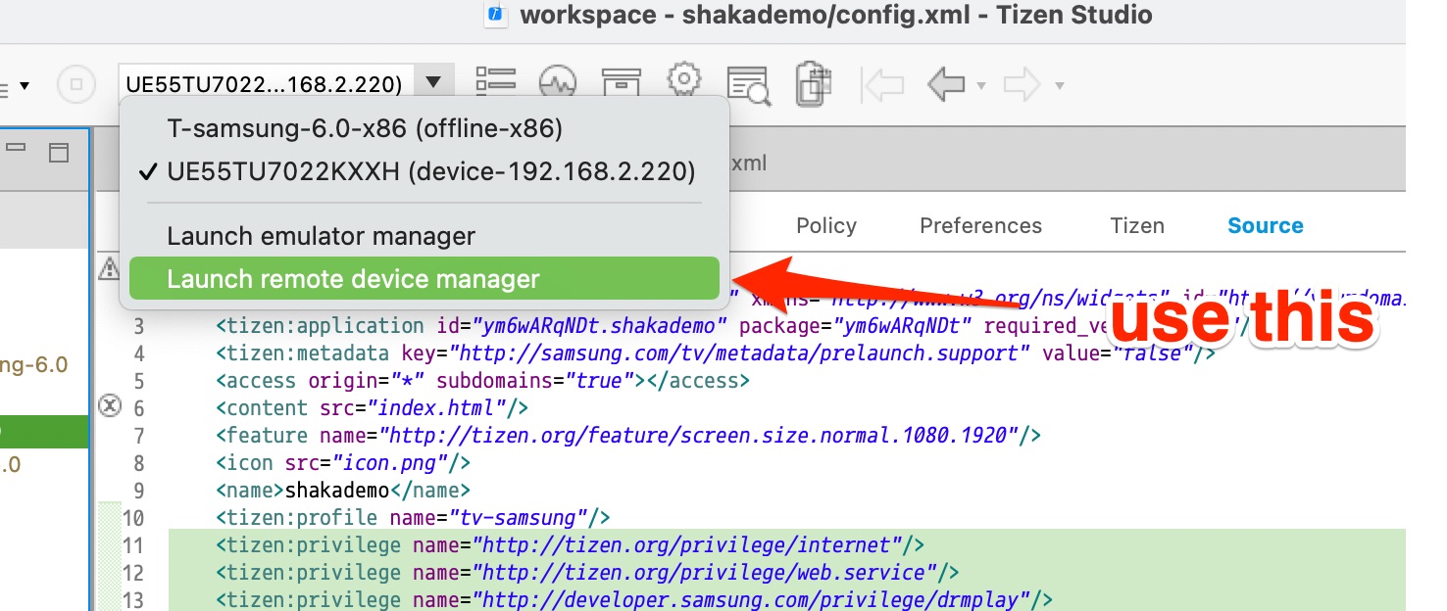Click content src index.html line

pyautogui.click(x=373, y=407)
